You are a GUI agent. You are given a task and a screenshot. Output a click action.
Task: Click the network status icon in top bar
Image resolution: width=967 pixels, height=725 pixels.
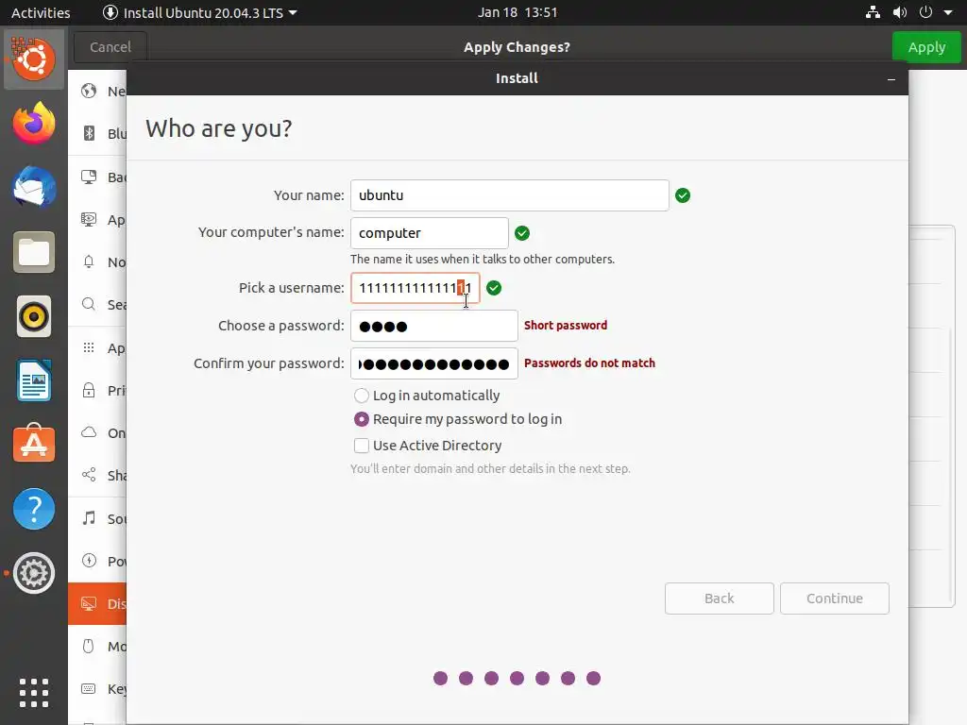pyautogui.click(x=873, y=12)
